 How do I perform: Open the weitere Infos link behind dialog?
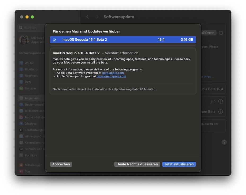[208, 77]
